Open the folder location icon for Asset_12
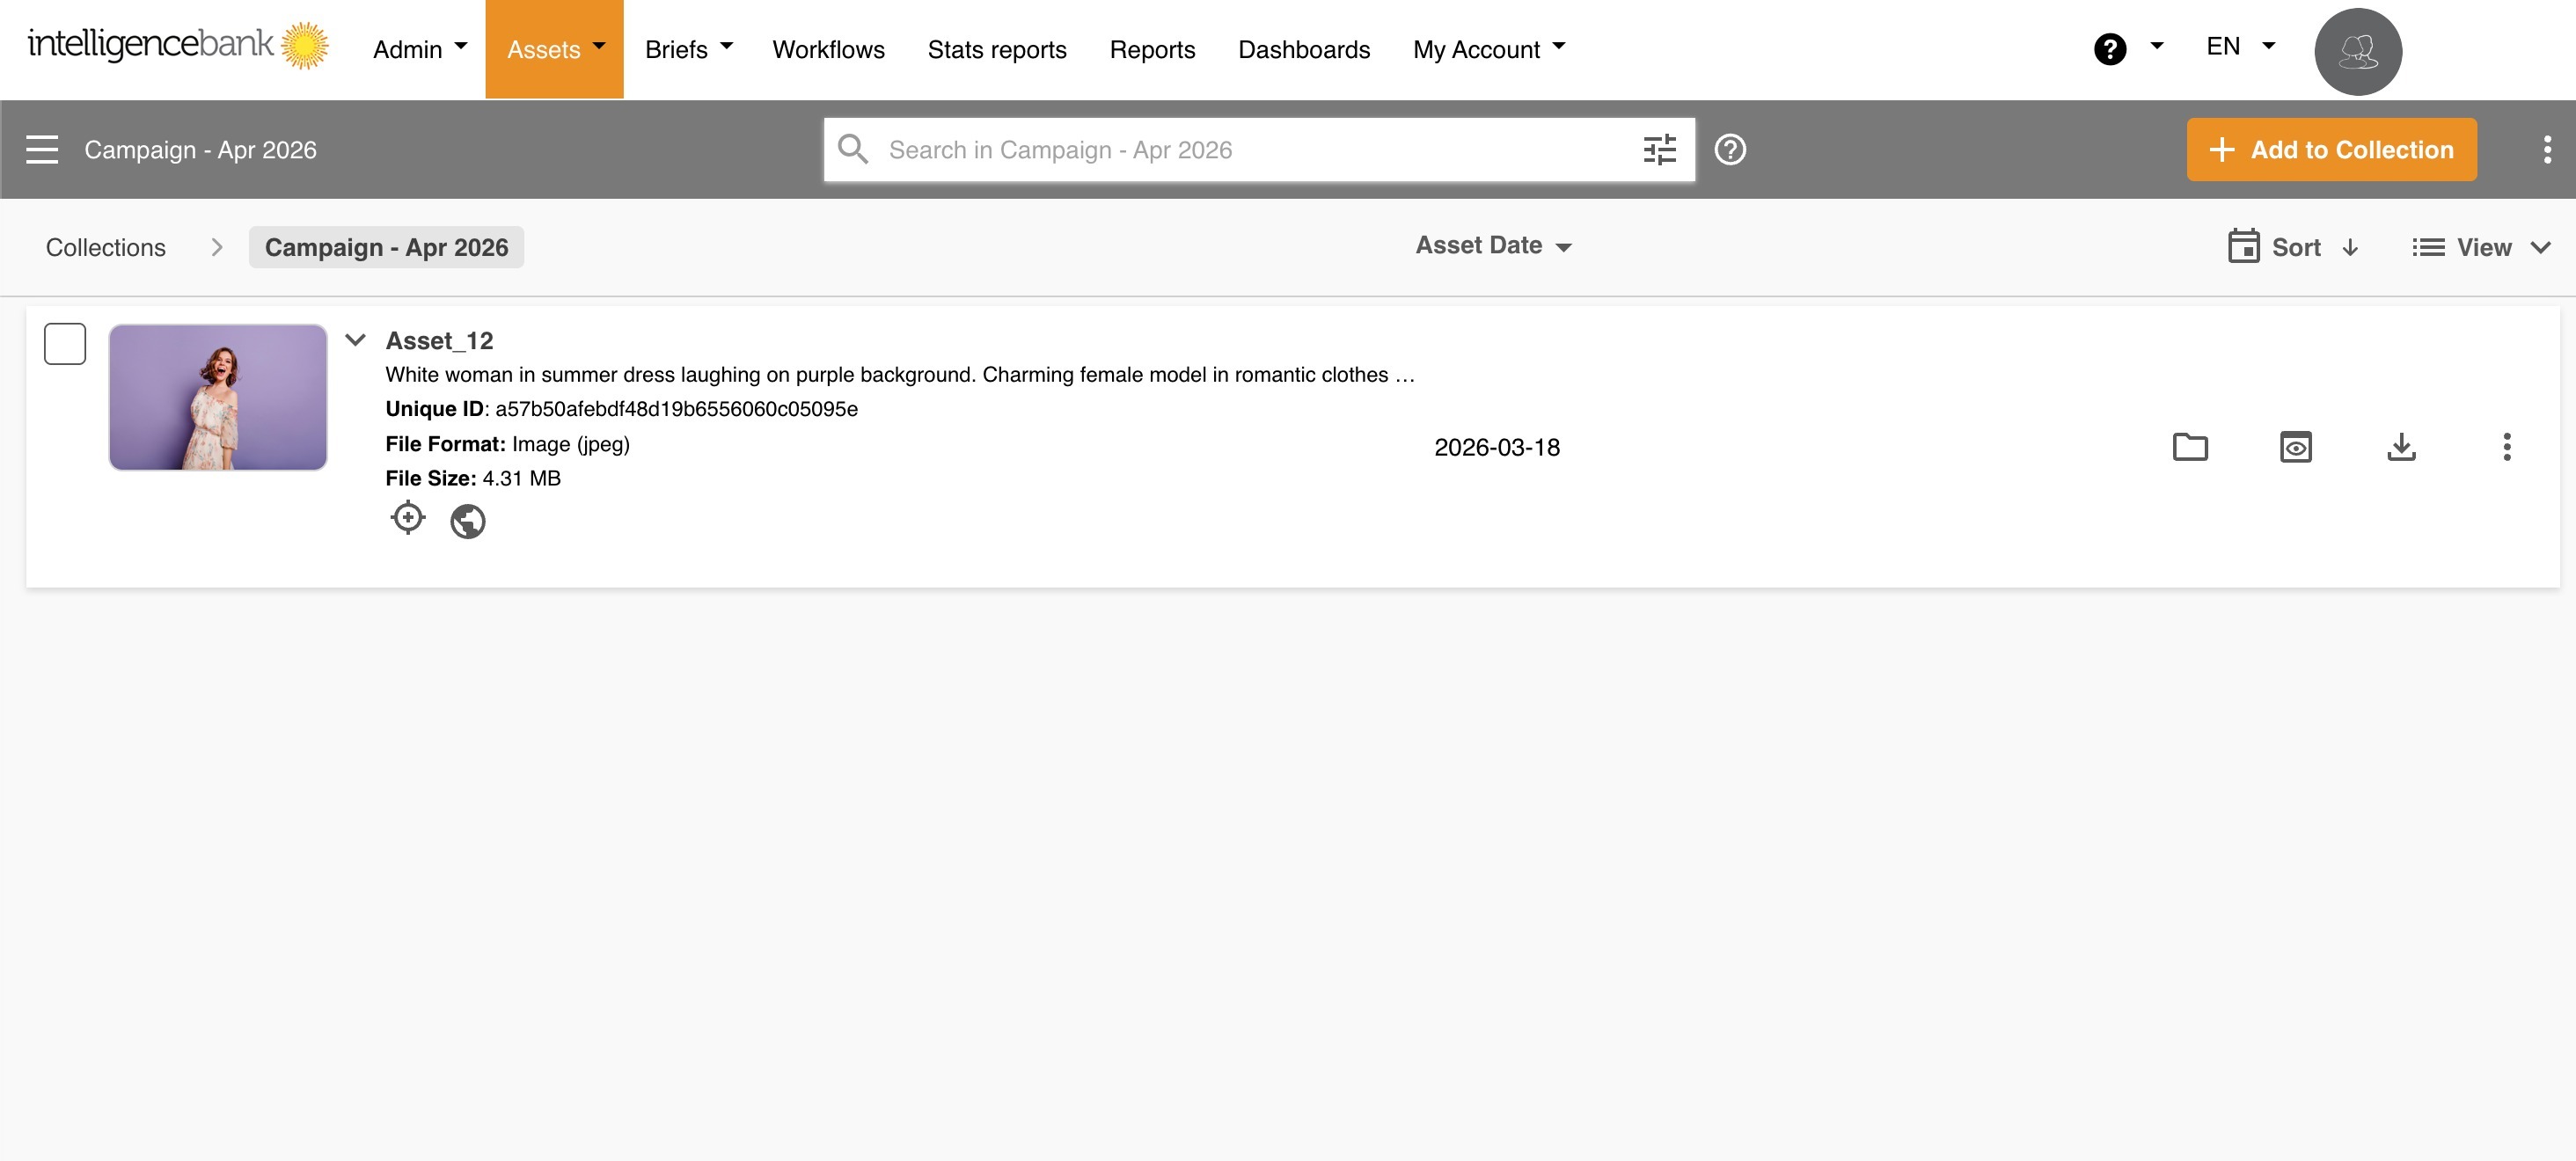The width and height of the screenshot is (2576, 1161). click(2190, 447)
